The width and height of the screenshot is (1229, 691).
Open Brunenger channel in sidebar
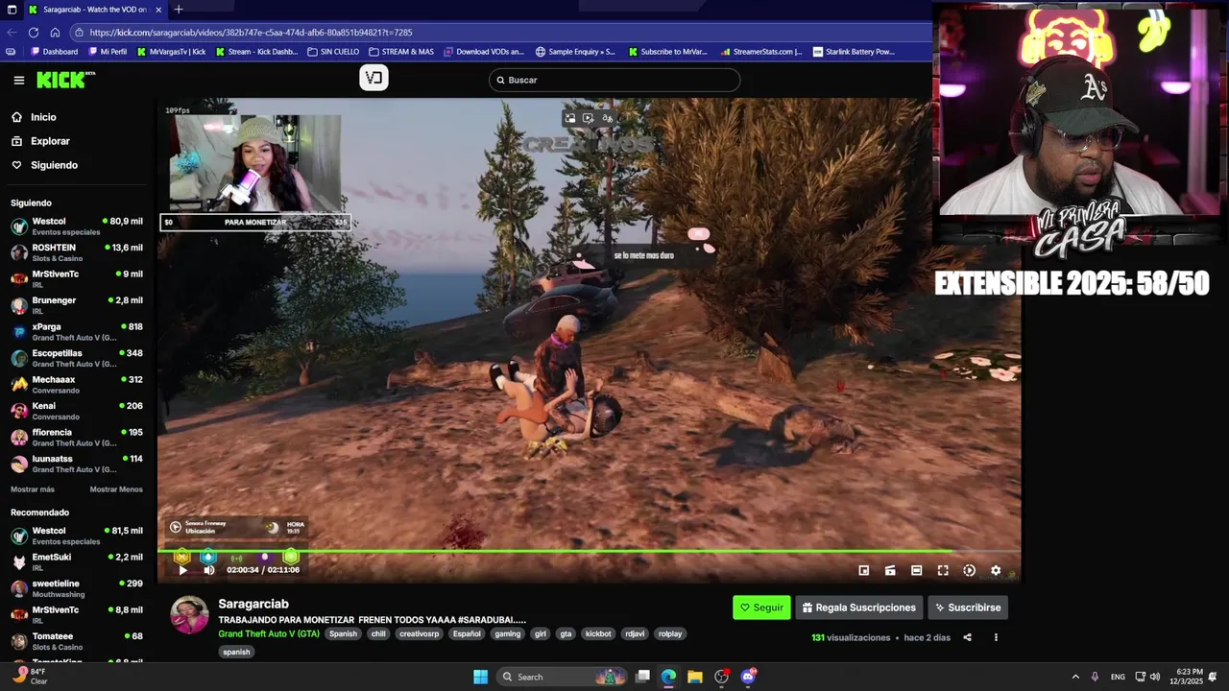tap(77, 305)
